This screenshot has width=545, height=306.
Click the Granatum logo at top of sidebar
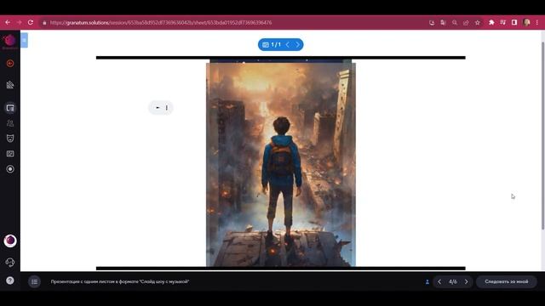9,41
